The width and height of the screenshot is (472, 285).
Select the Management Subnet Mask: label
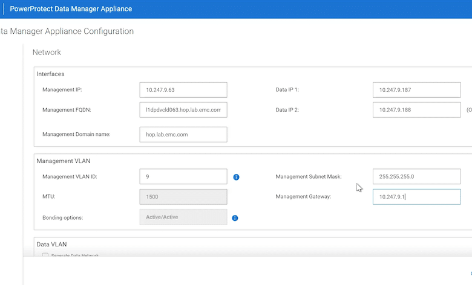pyautogui.click(x=309, y=176)
